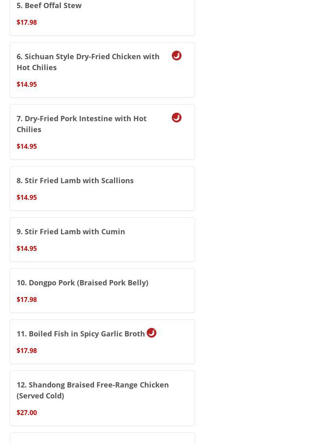Select Stir Fried Lamb with Cumin
The image size is (312, 443).
tap(71, 231)
